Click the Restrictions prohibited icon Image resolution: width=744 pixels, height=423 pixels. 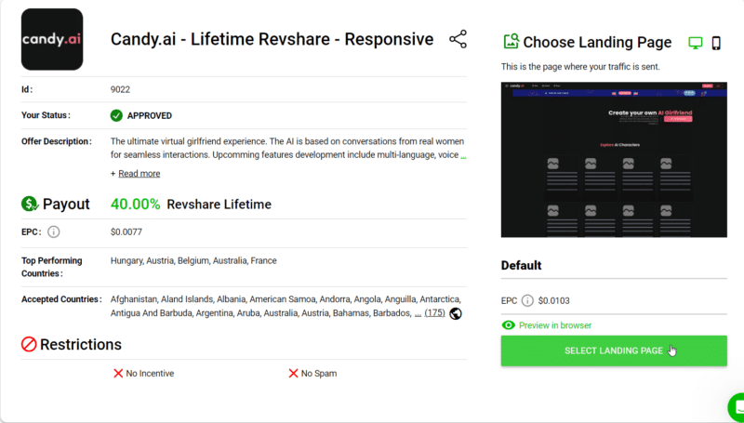tap(29, 345)
